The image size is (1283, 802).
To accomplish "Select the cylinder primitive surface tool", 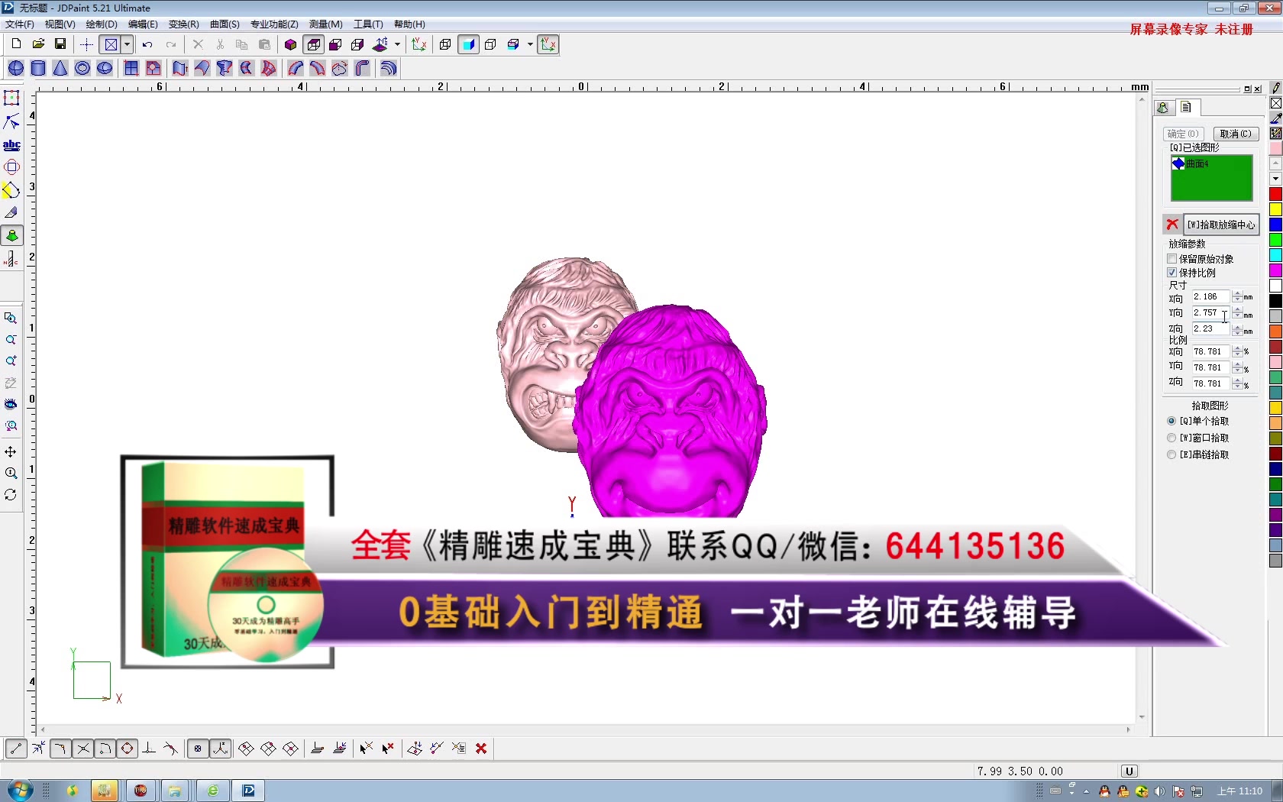I will (x=38, y=68).
